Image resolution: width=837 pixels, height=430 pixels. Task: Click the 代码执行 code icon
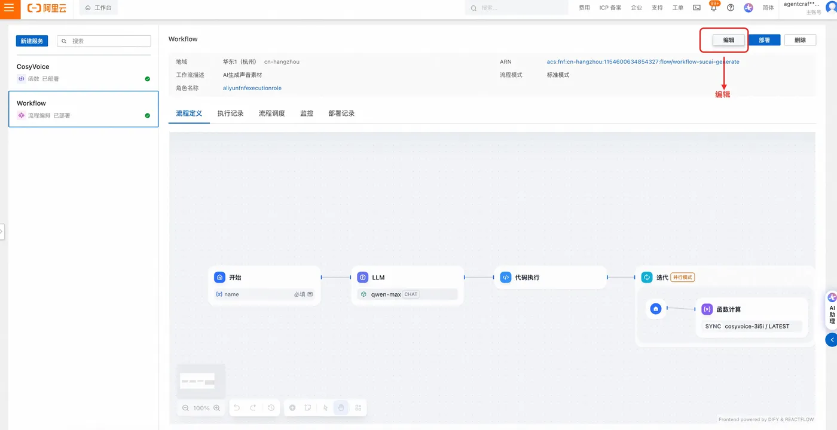[505, 277]
